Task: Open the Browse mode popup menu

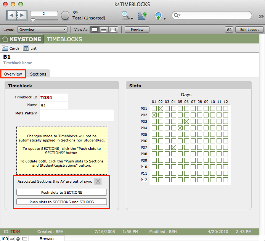Action: pos(47,238)
